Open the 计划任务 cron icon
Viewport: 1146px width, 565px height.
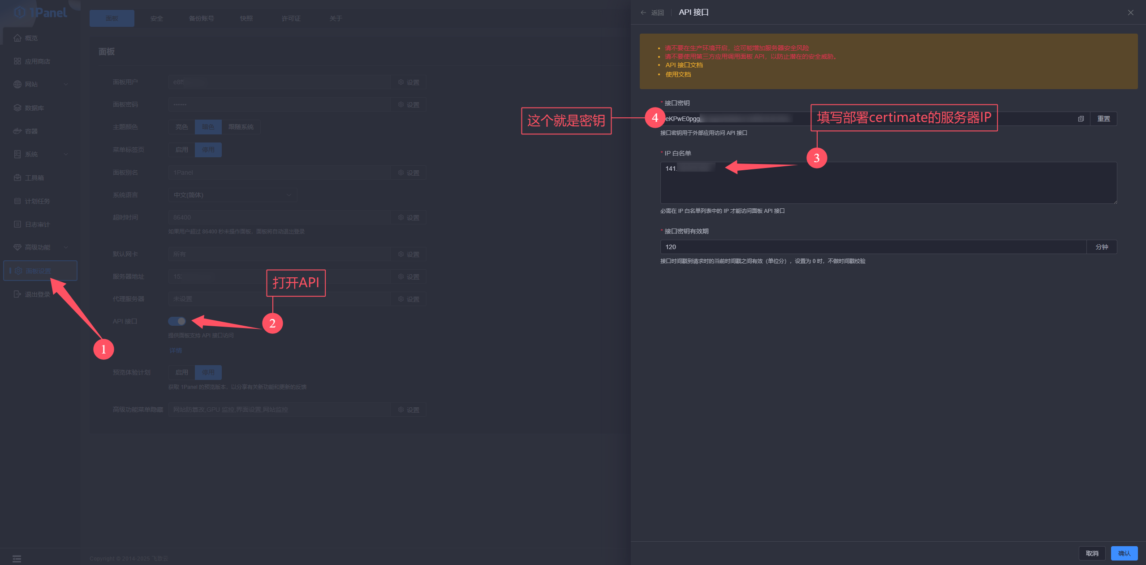[17, 201]
